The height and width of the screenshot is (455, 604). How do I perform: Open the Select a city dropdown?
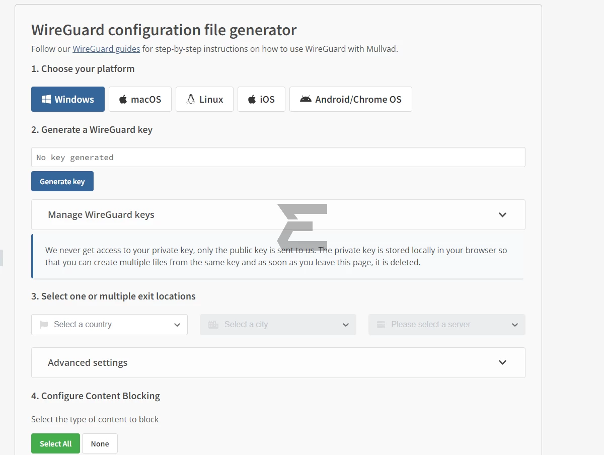click(x=278, y=325)
